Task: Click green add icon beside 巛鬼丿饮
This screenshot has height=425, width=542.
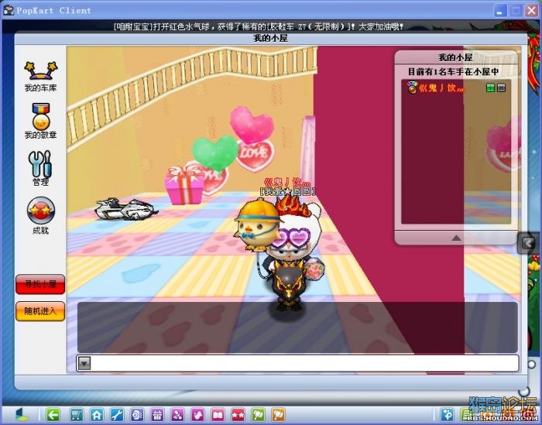Action: pos(490,87)
